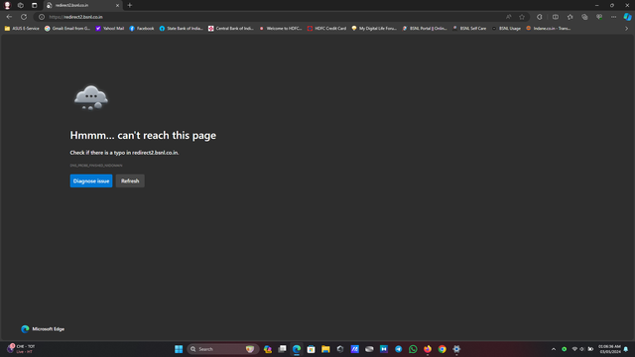This screenshot has height=357, width=635.
Task: Open Microsoft Store from taskbar
Action: click(311, 349)
